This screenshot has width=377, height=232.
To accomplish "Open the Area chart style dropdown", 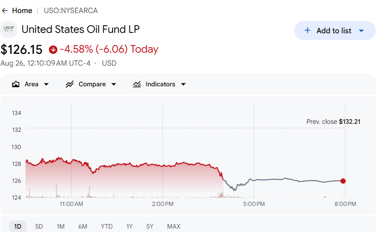I will tap(46, 84).
